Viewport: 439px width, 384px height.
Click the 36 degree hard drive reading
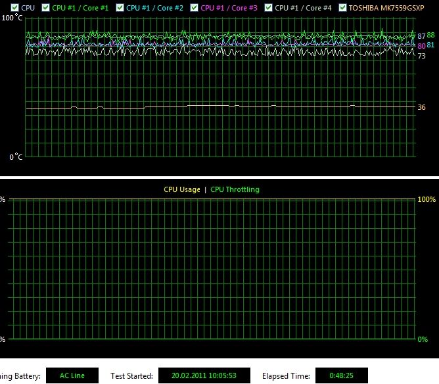(421, 107)
